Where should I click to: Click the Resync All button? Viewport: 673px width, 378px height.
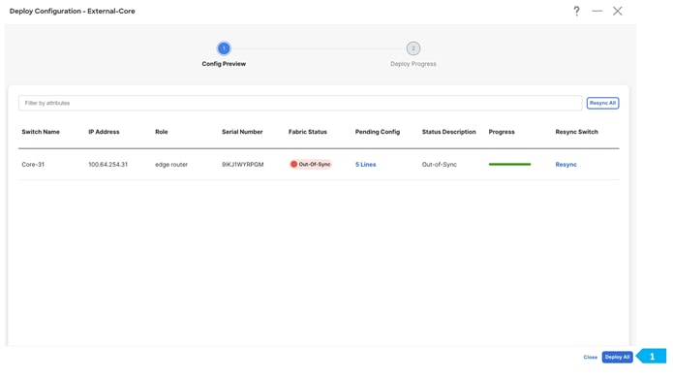(602, 103)
